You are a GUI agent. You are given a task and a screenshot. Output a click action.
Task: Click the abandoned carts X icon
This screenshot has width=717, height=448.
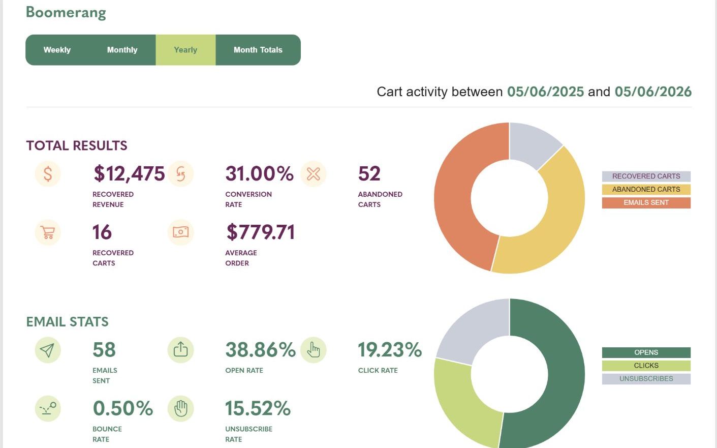[x=314, y=174]
